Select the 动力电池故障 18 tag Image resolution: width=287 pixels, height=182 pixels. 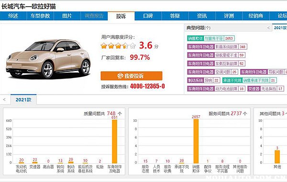click(x=216, y=89)
